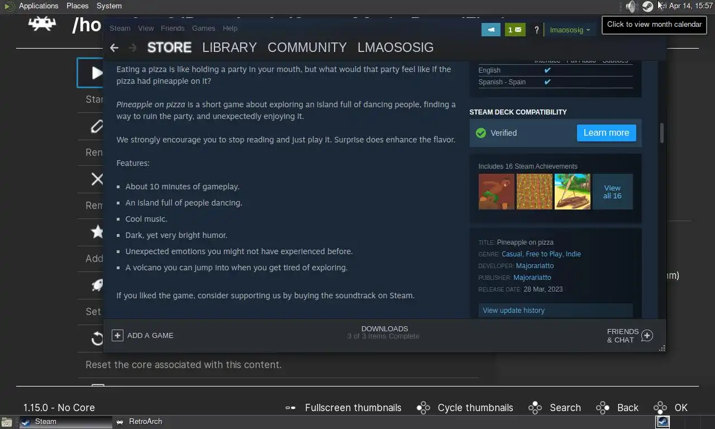Click the clock showing Apr 14, 15:57

(x=685, y=6)
